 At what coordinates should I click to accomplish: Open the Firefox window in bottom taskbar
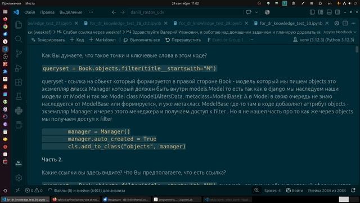(x=75, y=200)
